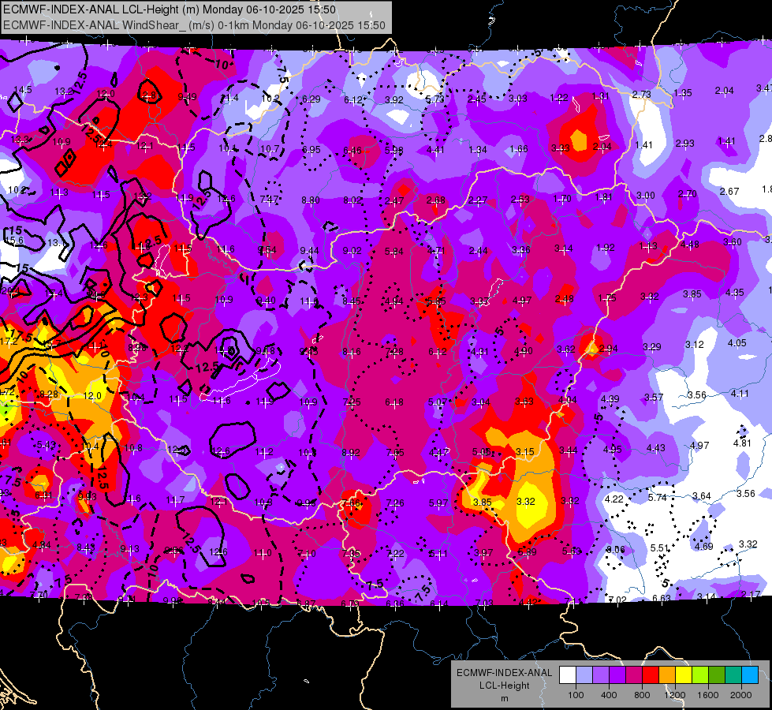772x710 pixels.
Task: Click the 2000 tick label in legend
Action: coord(740,695)
